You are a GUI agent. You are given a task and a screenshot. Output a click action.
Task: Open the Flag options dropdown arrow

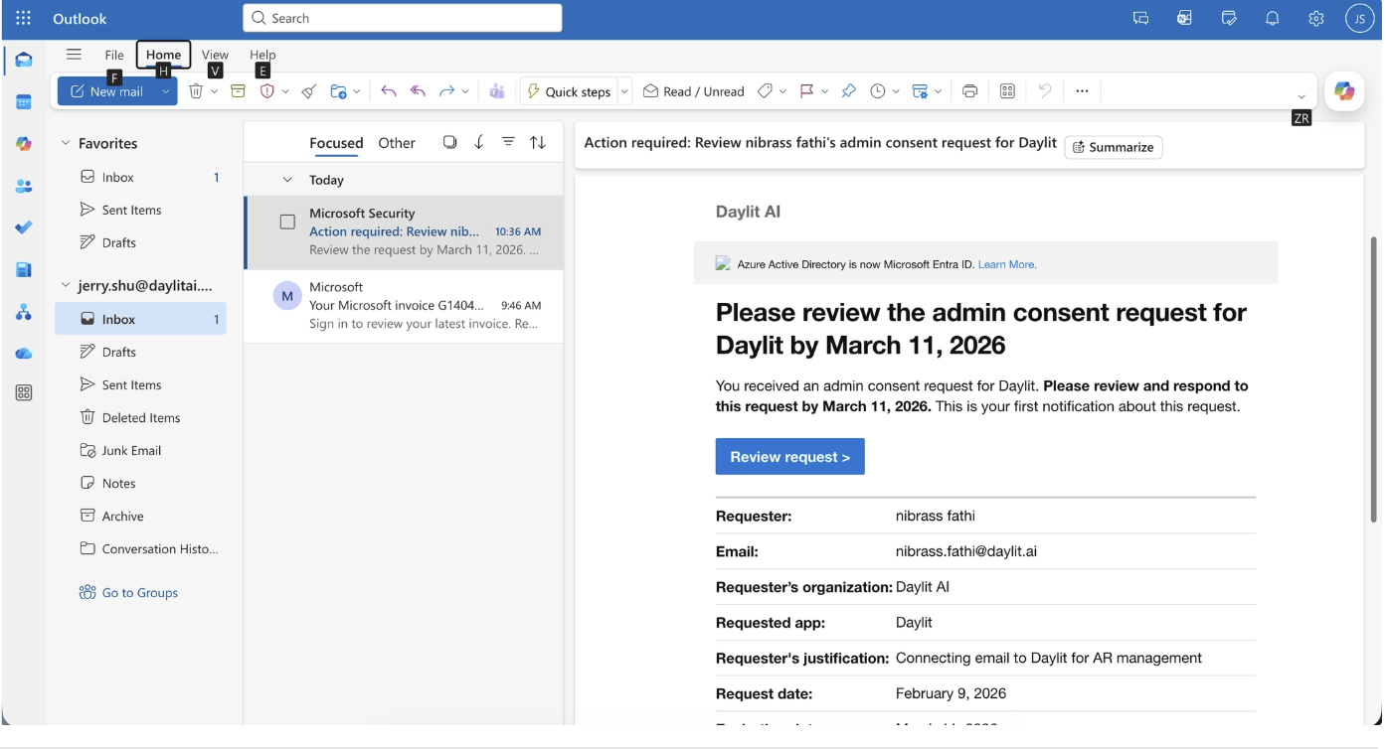click(824, 91)
